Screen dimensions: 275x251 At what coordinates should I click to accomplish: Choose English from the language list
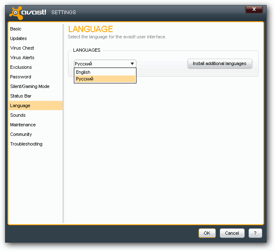105,72
